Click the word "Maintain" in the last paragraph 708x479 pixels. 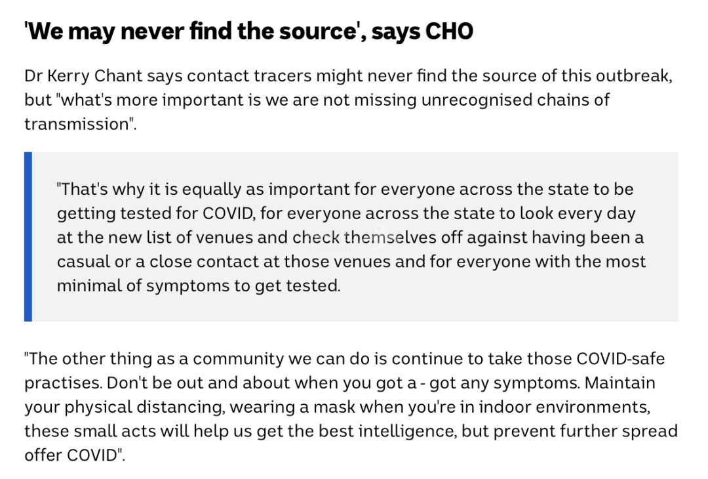click(x=620, y=383)
